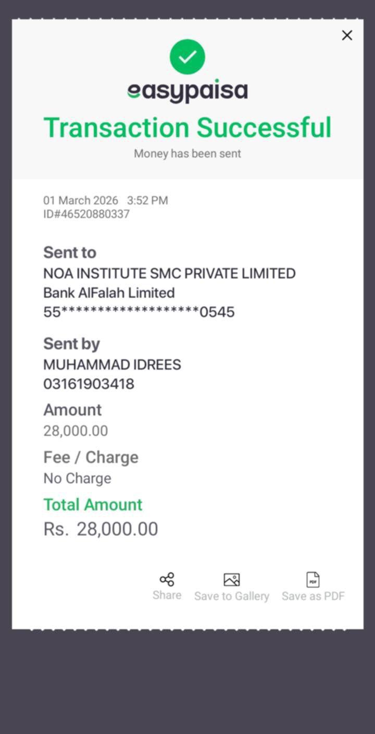The height and width of the screenshot is (734, 375).
Task: Tap the Save to Gallery image icon
Action: pos(231,580)
